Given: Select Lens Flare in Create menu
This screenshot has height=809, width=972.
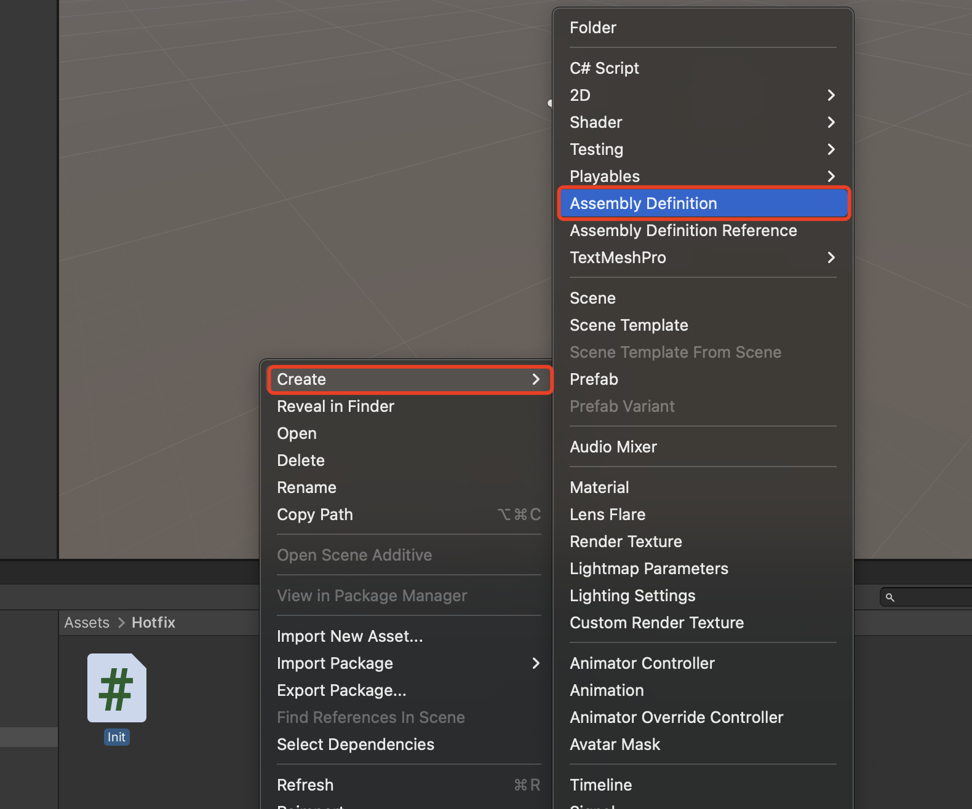Looking at the screenshot, I should [703, 515].
